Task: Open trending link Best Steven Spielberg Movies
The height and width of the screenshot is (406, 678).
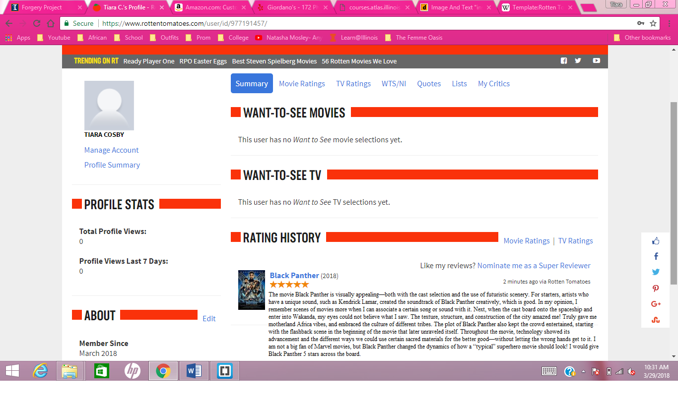Action: tap(274, 61)
